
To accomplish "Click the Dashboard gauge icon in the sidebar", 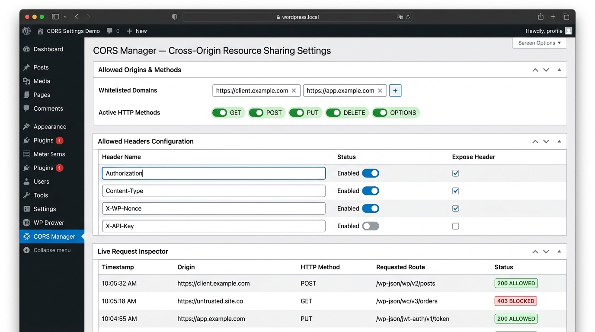I will click(26, 49).
